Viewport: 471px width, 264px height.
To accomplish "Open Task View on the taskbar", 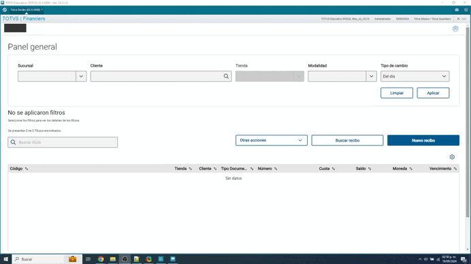I will click(88, 259).
